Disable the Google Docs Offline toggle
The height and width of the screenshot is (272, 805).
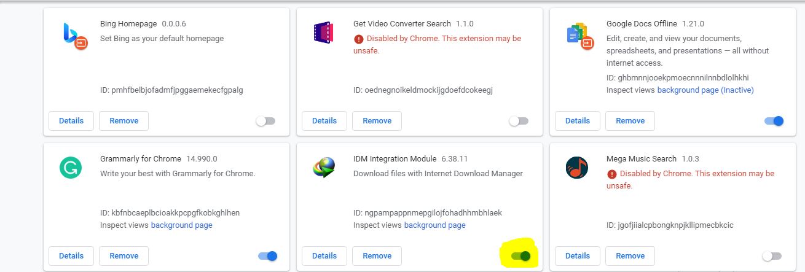774,121
